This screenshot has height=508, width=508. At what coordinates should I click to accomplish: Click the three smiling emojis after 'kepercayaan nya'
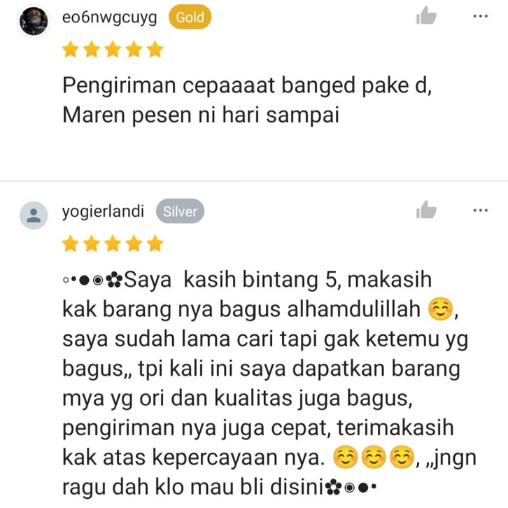click(374, 458)
